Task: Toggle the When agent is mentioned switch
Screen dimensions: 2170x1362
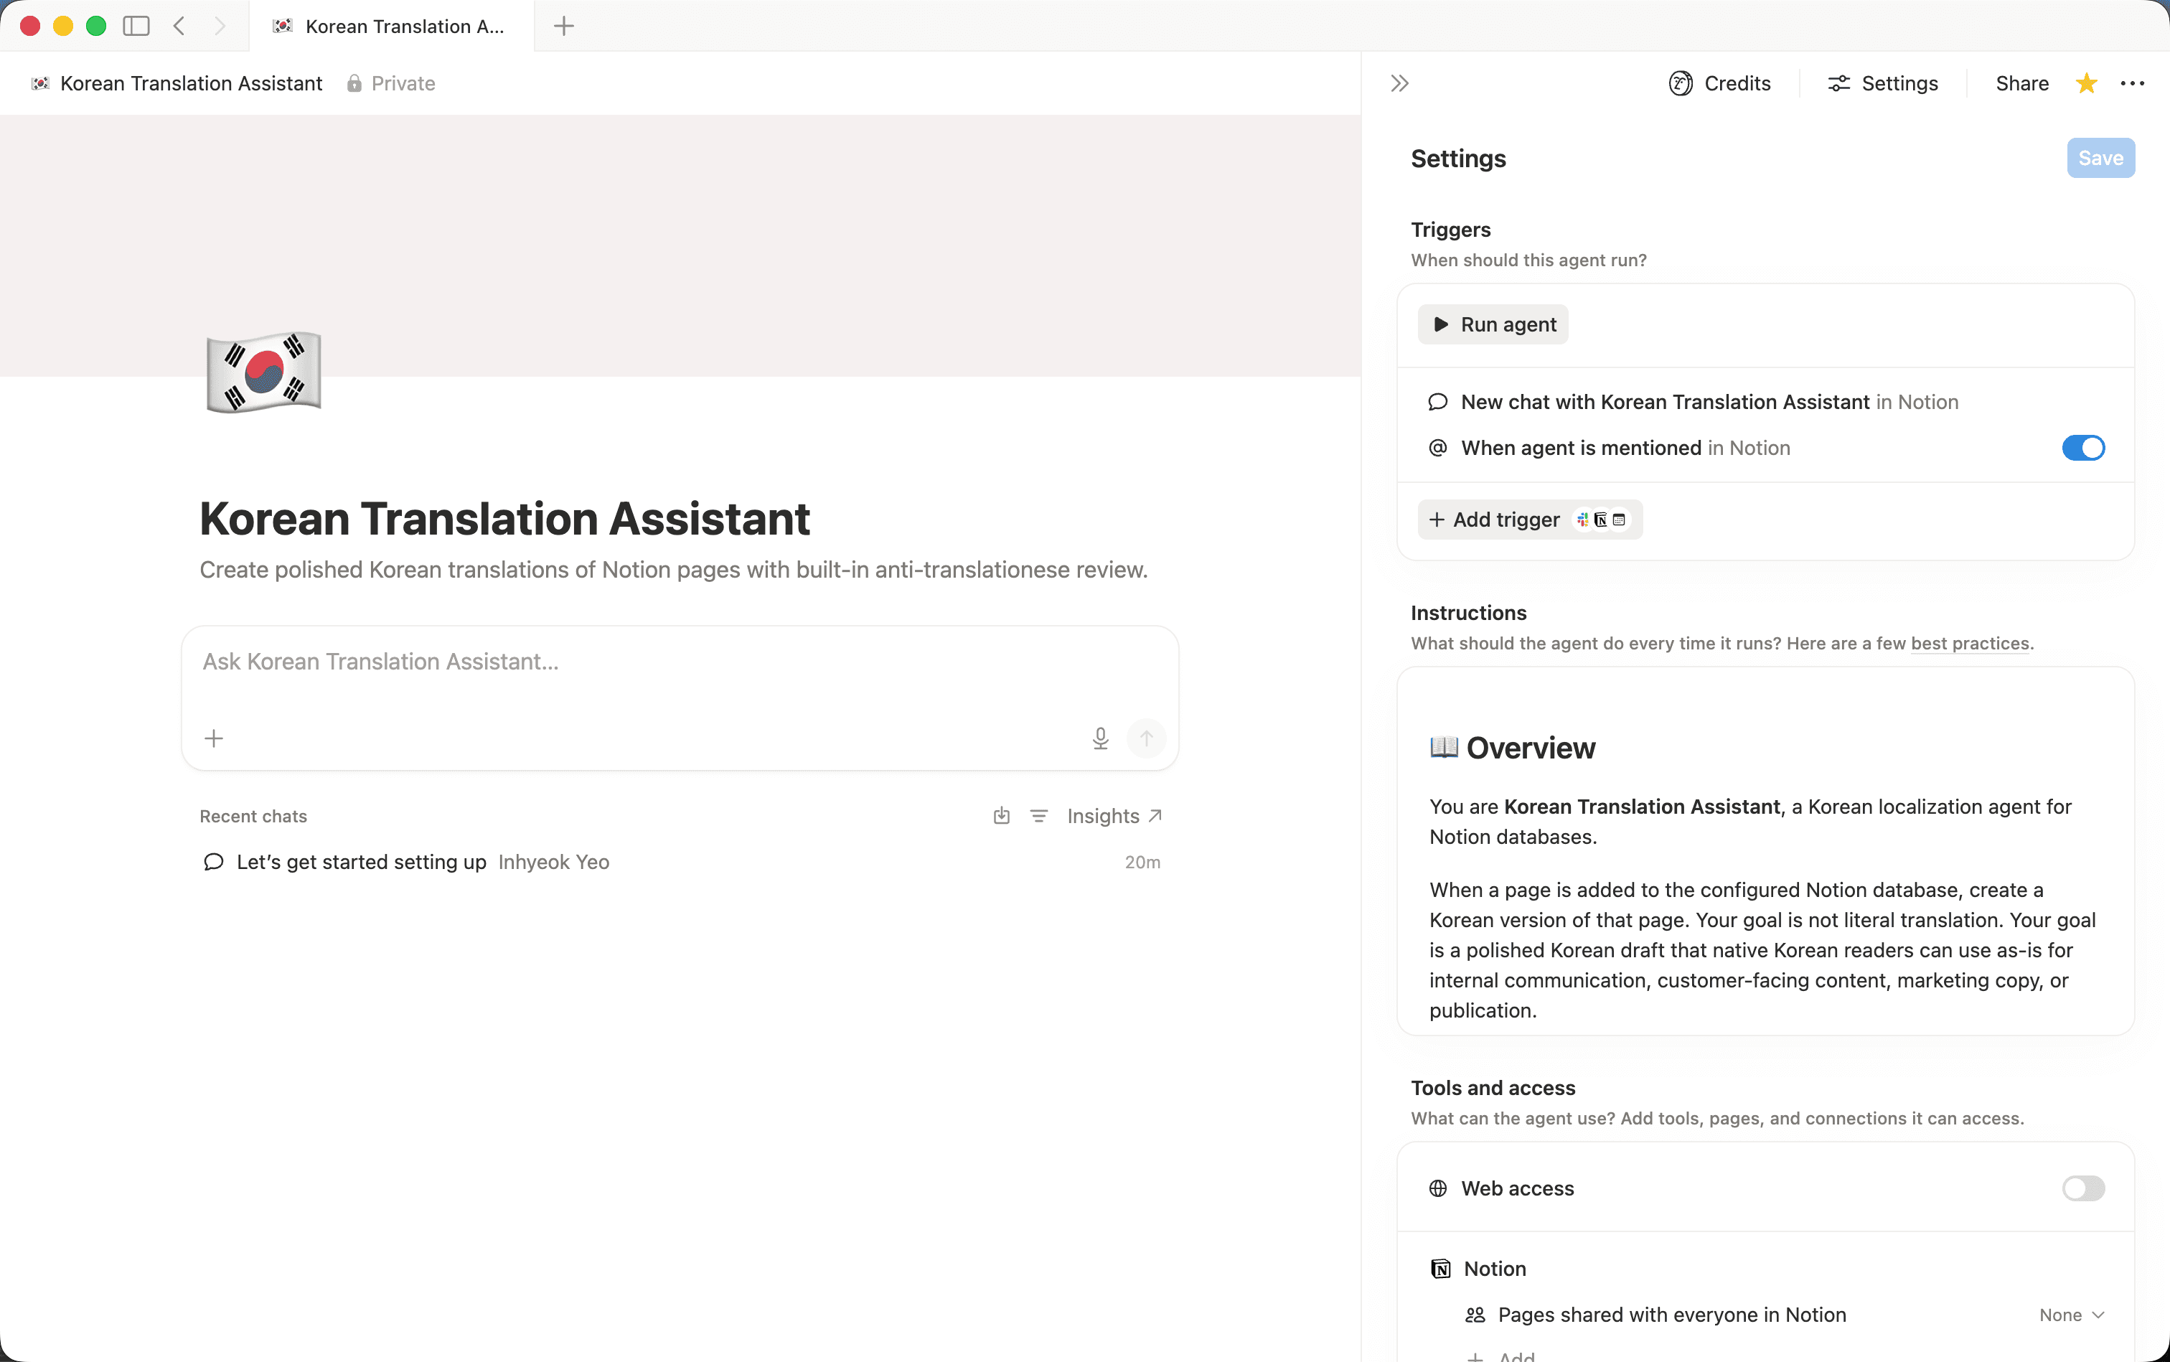Action: tap(2082, 448)
